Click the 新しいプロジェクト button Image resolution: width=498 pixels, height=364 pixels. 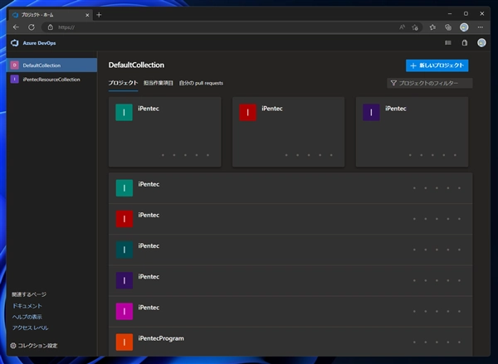(437, 66)
